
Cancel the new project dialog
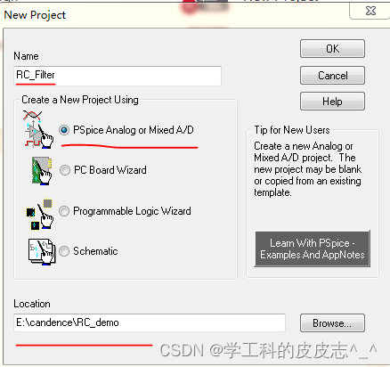click(332, 76)
